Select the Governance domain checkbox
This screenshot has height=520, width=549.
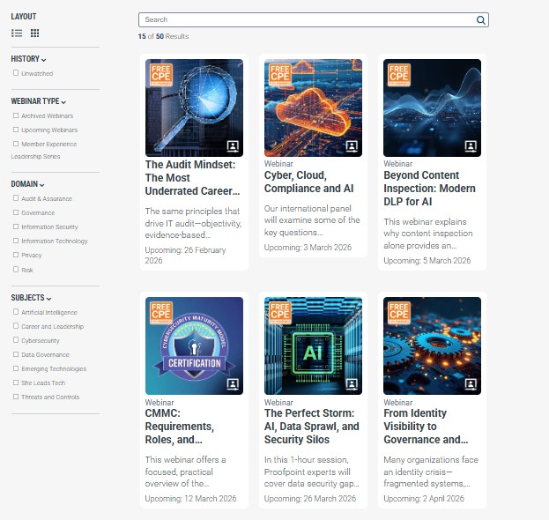16,212
